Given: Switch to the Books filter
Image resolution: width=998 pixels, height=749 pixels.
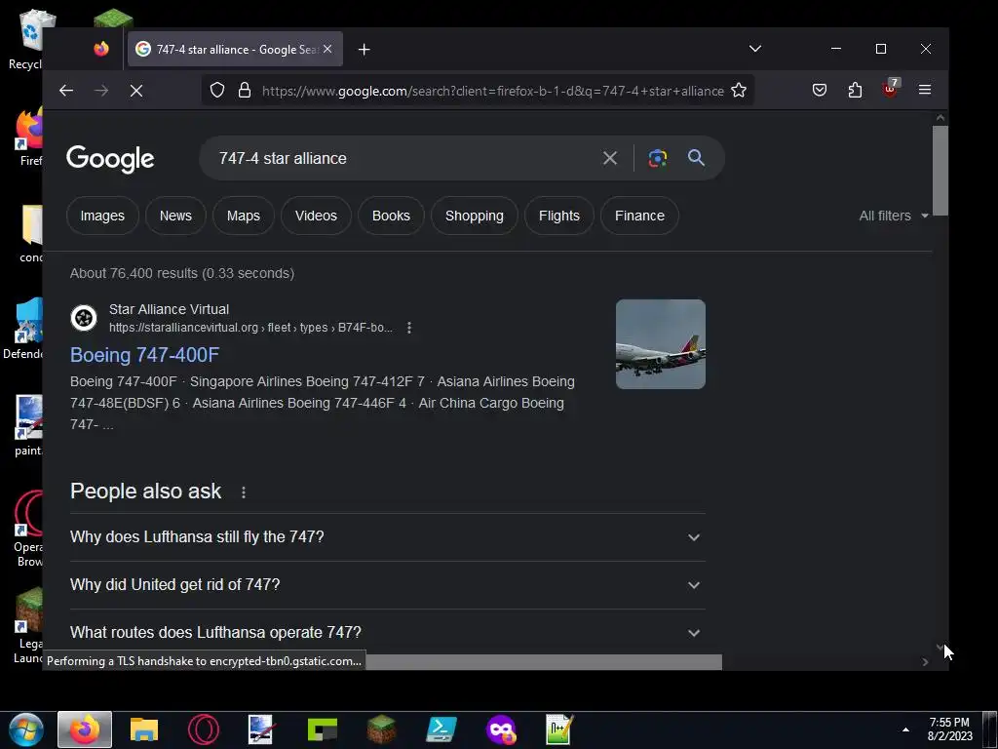Looking at the screenshot, I should 391,216.
